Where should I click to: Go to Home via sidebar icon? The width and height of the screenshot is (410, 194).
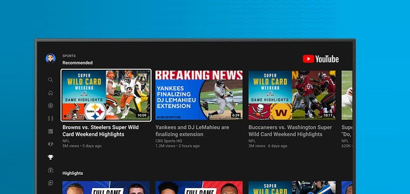(51, 93)
